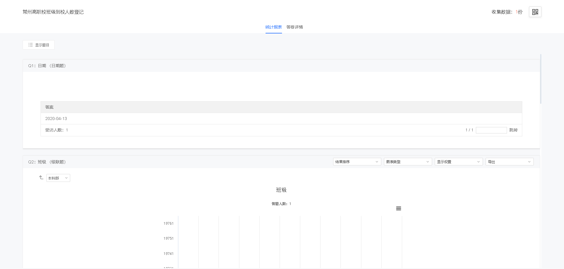Open the QR code icon

click(535, 12)
